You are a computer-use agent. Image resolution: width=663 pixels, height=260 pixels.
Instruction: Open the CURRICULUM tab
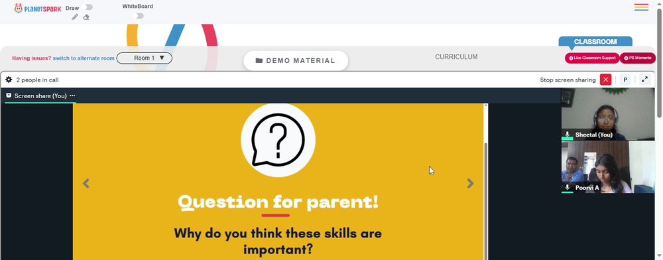[456, 56]
